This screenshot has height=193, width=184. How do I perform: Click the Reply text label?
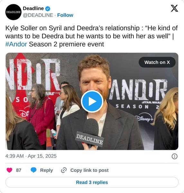point(47,170)
